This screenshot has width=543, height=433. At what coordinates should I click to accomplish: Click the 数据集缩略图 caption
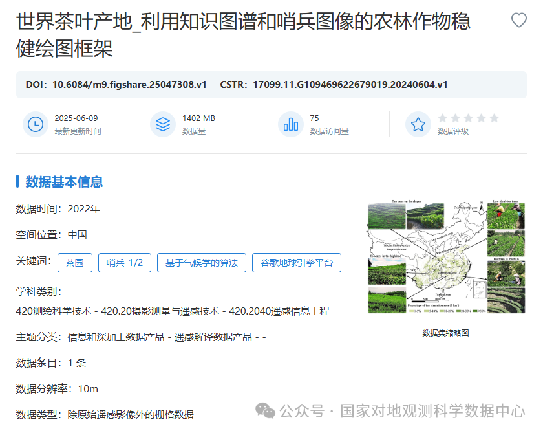[x=445, y=333]
